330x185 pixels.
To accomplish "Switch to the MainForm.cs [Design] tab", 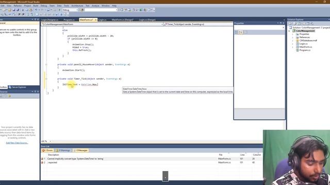I will (123, 20).
